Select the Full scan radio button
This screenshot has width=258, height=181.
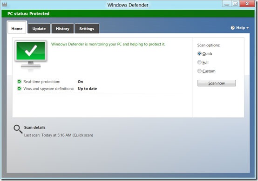(199, 62)
